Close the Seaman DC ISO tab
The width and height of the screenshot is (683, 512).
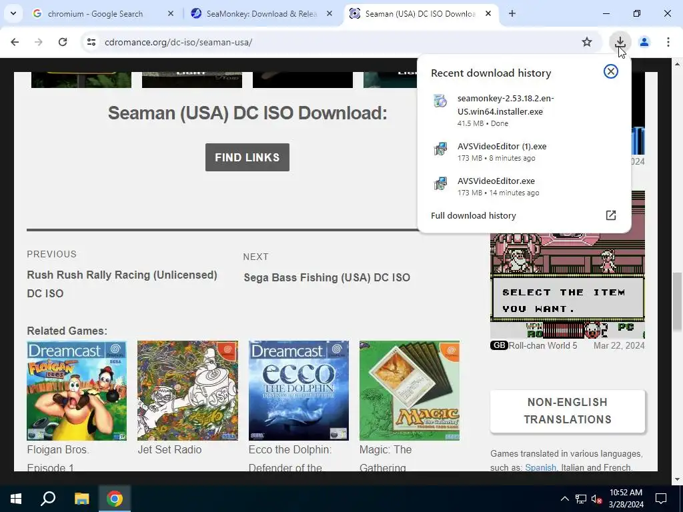[x=488, y=13]
